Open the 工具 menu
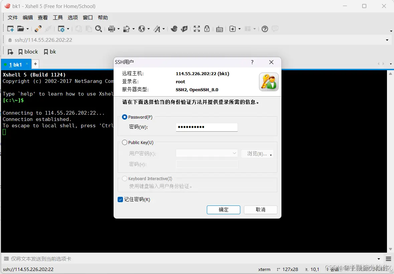Viewport: 394px width, 274px height. 58,18
